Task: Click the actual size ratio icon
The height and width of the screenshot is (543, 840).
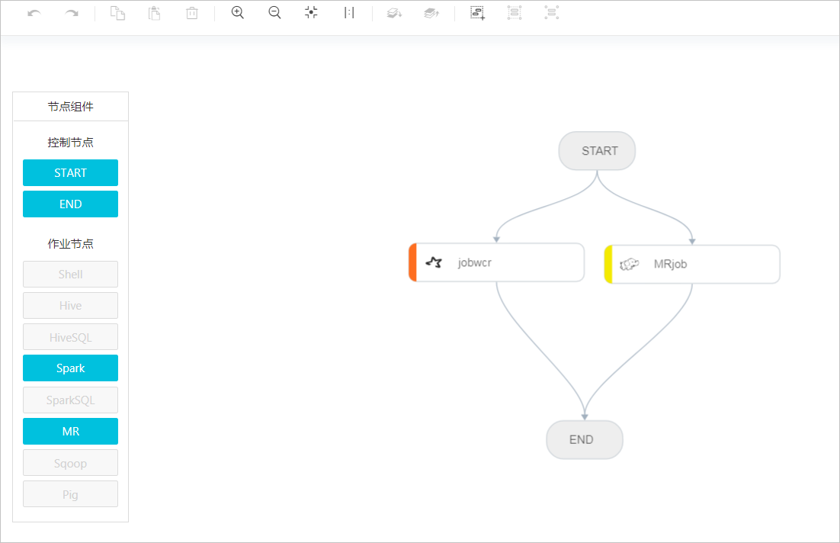Action: click(349, 13)
